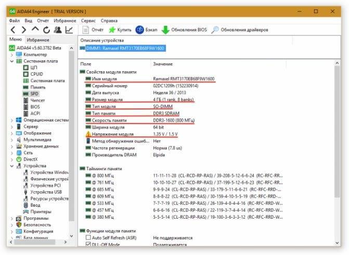Go forward with the right arrow icon
Image resolution: width=349 pixels, height=255 pixels.
click(24, 30)
